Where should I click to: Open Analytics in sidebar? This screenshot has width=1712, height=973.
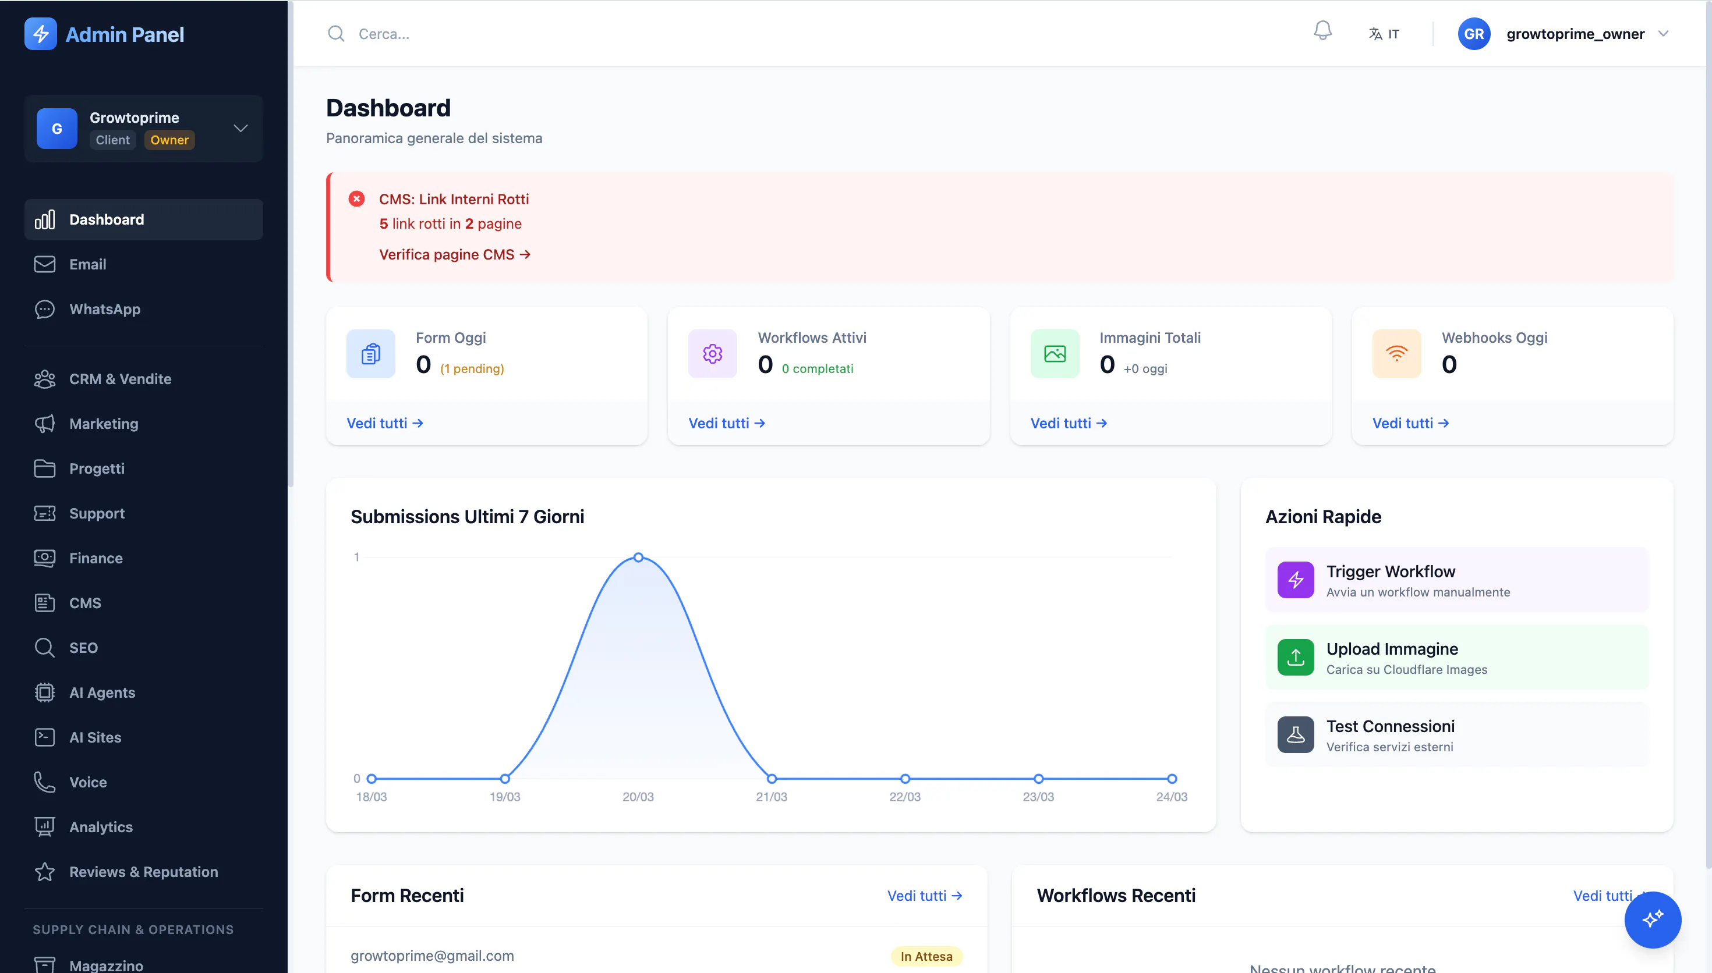(x=144, y=827)
